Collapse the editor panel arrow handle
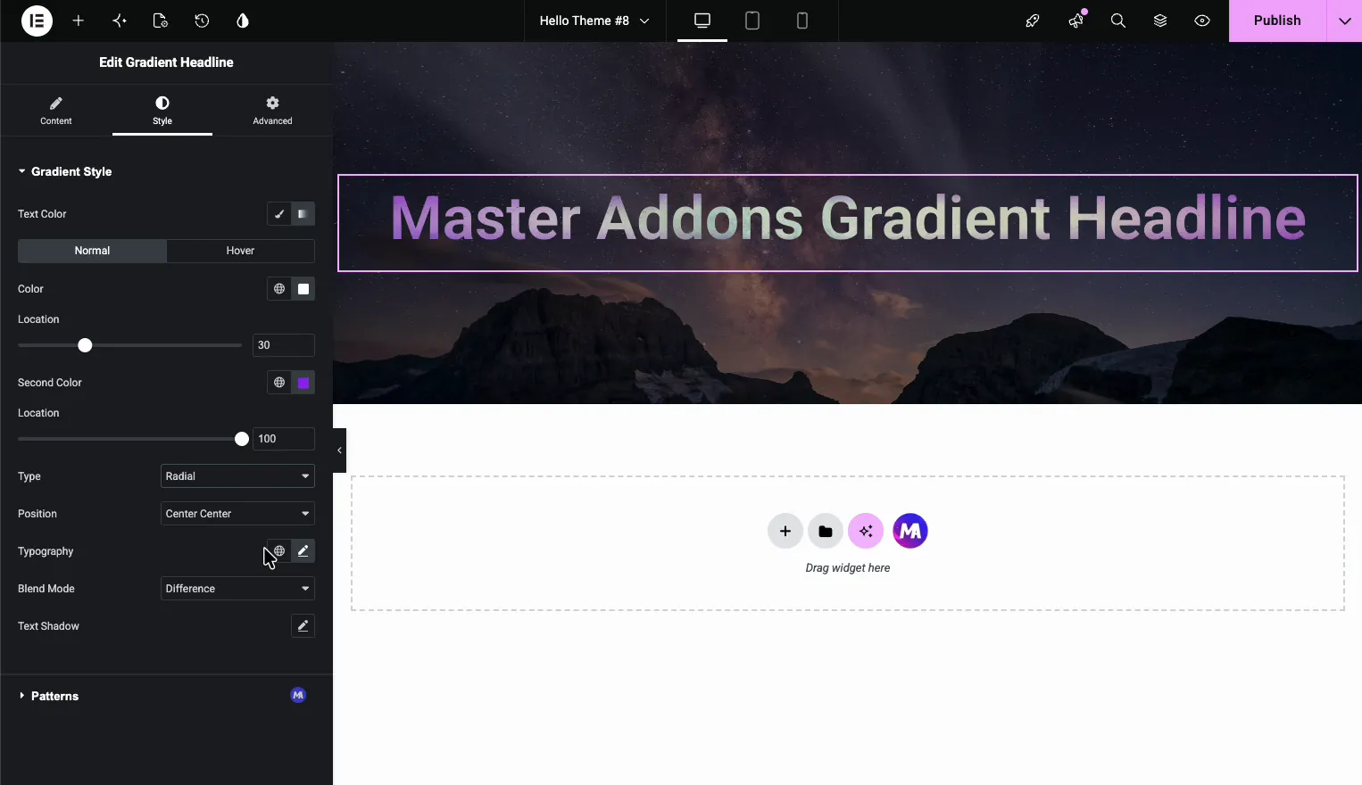Image resolution: width=1362 pixels, height=785 pixels. pos(339,450)
